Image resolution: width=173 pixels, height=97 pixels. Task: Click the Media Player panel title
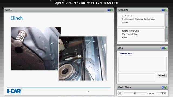(x=125, y=87)
